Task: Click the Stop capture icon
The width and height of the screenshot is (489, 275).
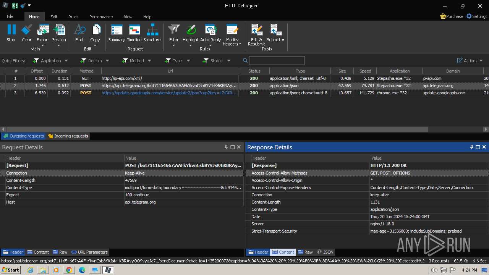Action: [11, 30]
